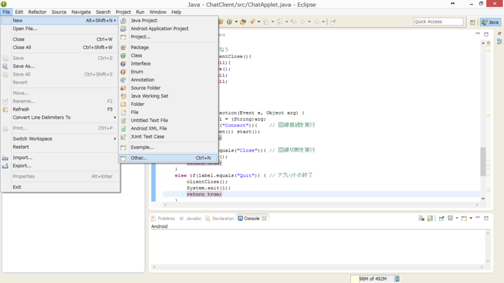
Task: Click the Annotation @ icon
Action: [x=123, y=80]
